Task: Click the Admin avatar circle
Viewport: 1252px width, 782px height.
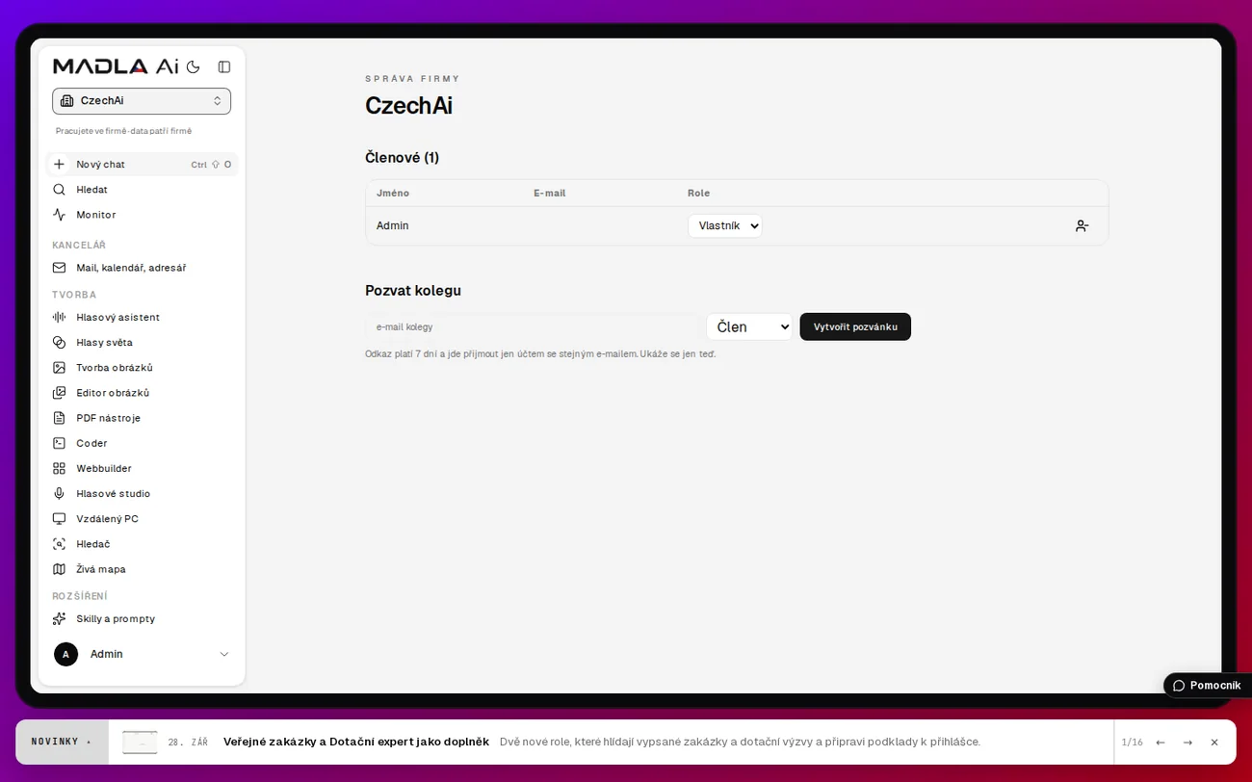Action: click(x=65, y=654)
